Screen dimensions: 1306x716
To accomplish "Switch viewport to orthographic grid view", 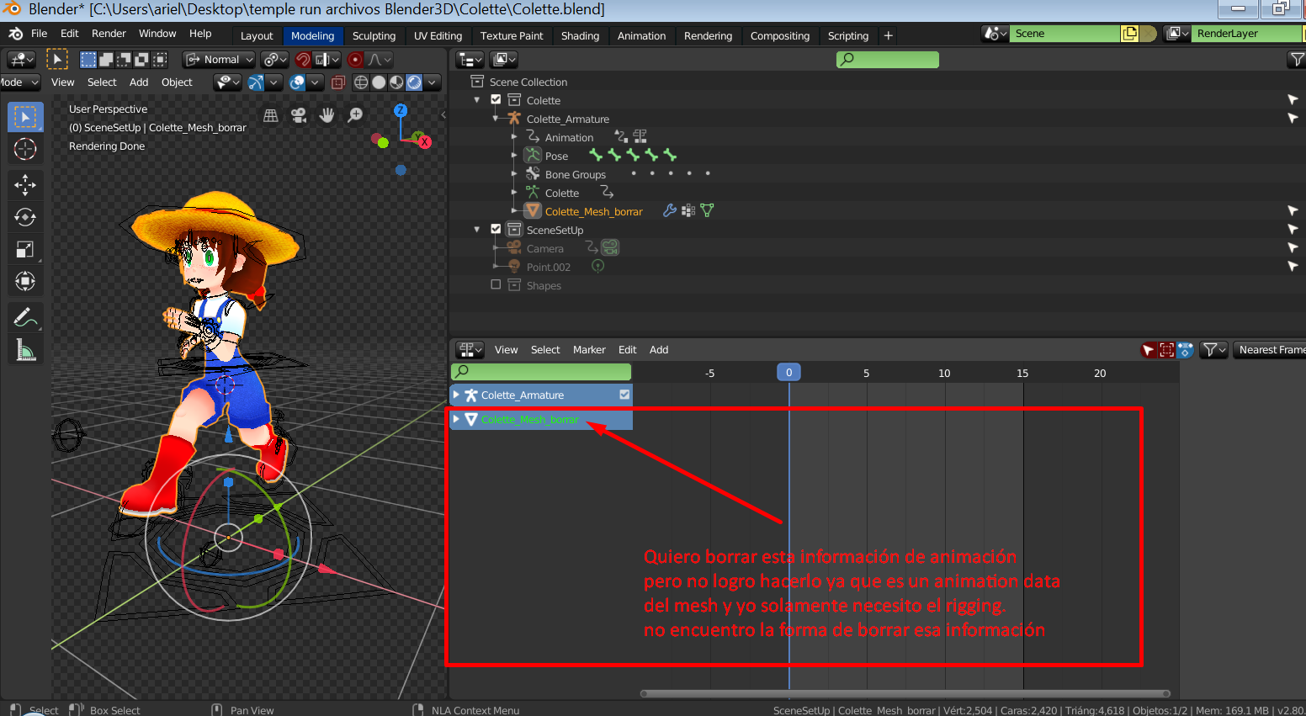I will click(271, 115).
